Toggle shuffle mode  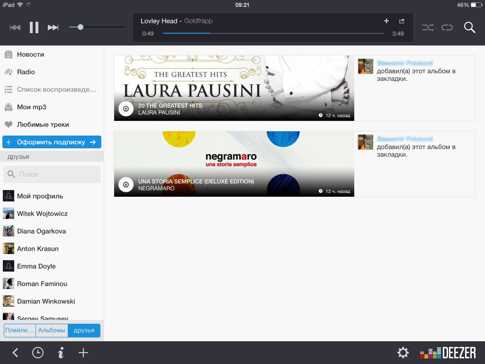428,27
